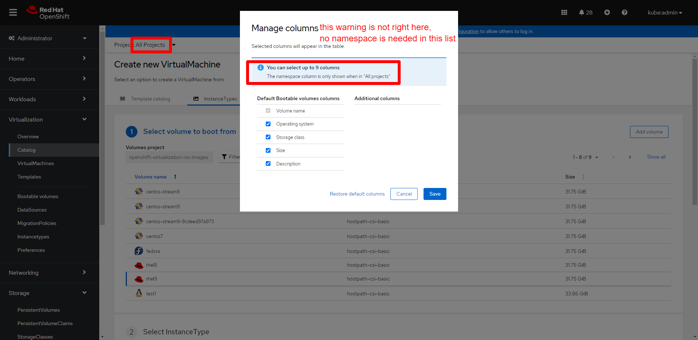Go to previous page of volumes
Image resolution: width=698 pixels, height=340 pixels.
[x=613, y=157]
